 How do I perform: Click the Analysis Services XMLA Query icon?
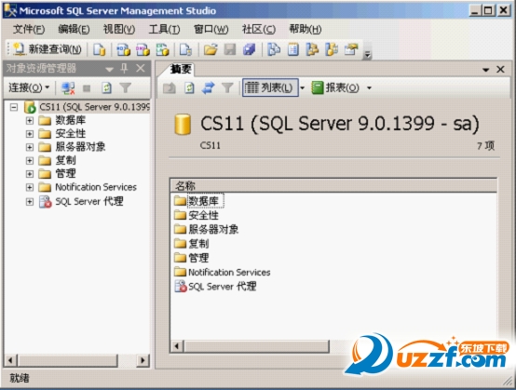162,49
